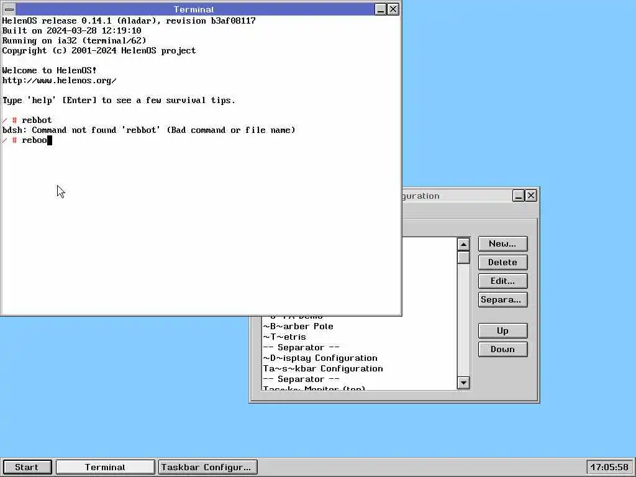Click the 'Welcome to HelenOS!' line

50,71
